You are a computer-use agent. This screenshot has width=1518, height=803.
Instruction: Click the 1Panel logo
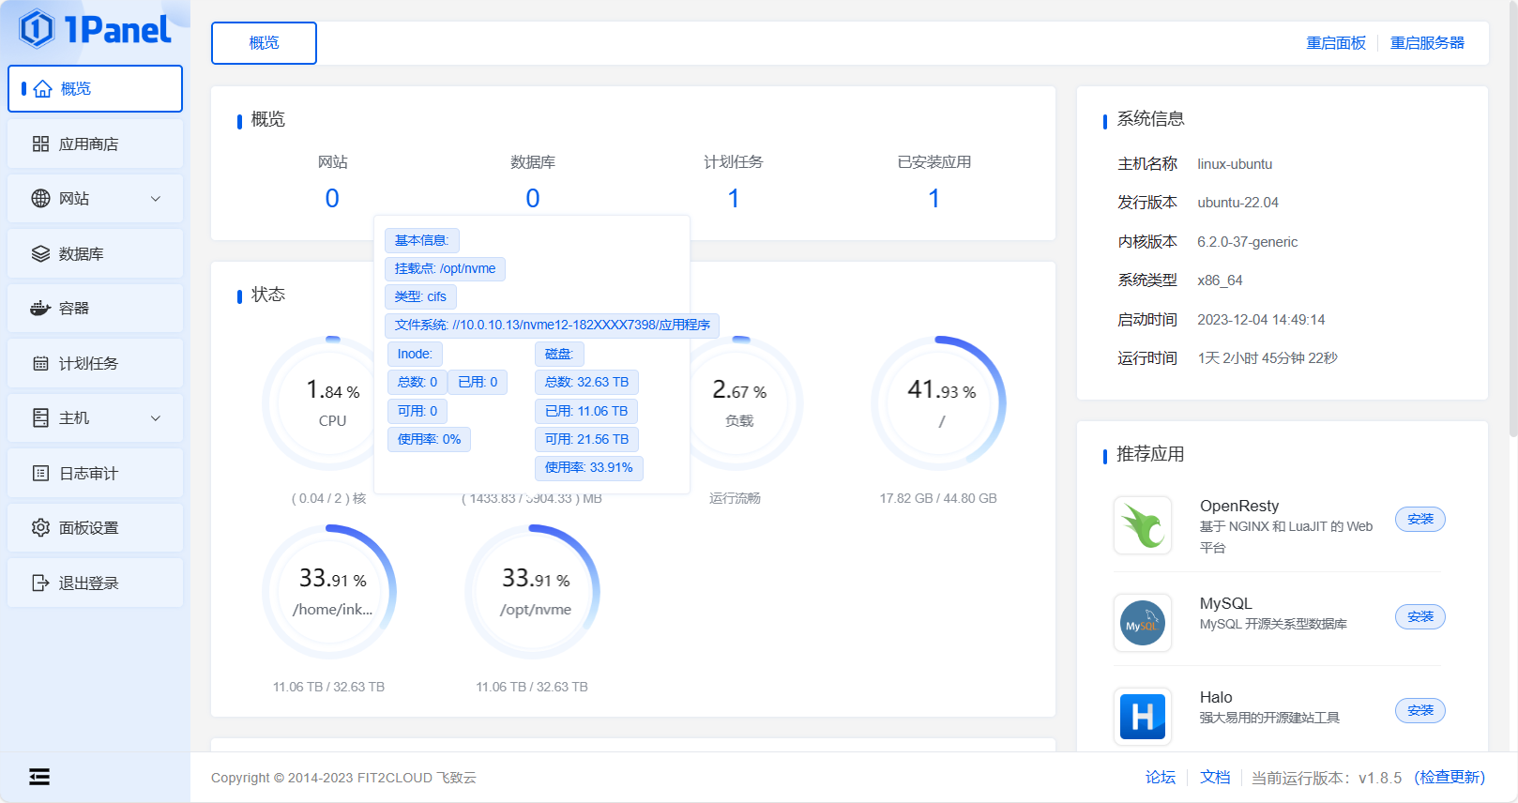coord(95,29)
